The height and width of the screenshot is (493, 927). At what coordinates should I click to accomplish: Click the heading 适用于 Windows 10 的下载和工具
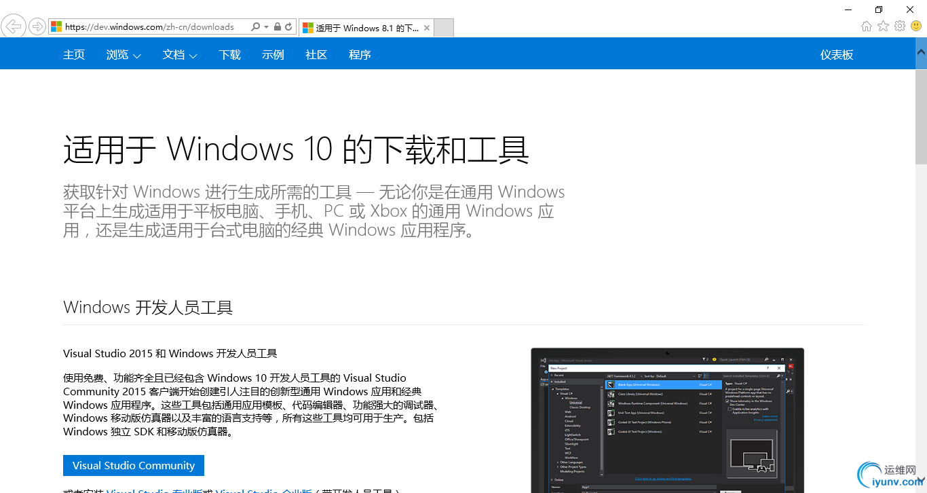296,149
